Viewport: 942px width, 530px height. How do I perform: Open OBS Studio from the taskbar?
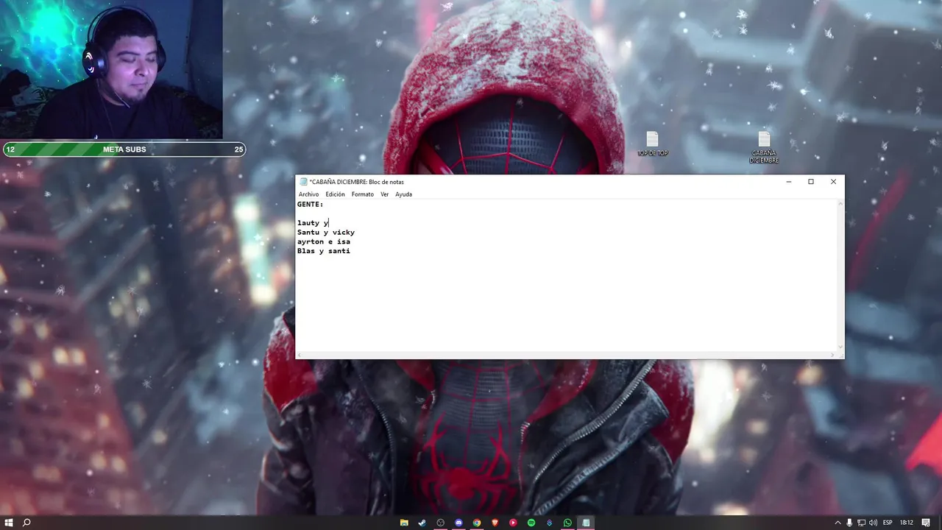pyautogui.click(x=441, y=523)
